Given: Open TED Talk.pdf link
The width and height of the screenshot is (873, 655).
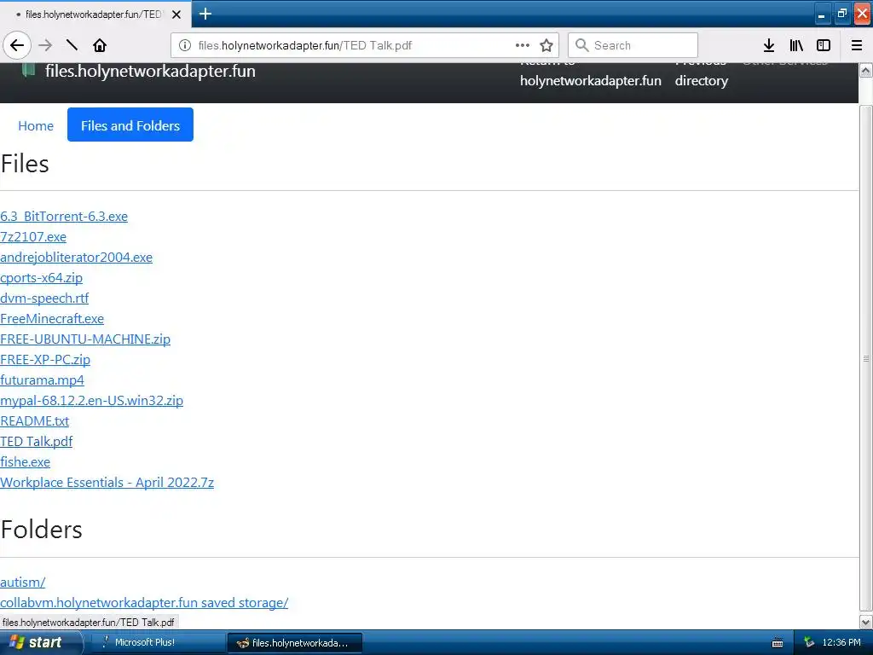Looking at the screenshot, I should coord(36,442).
